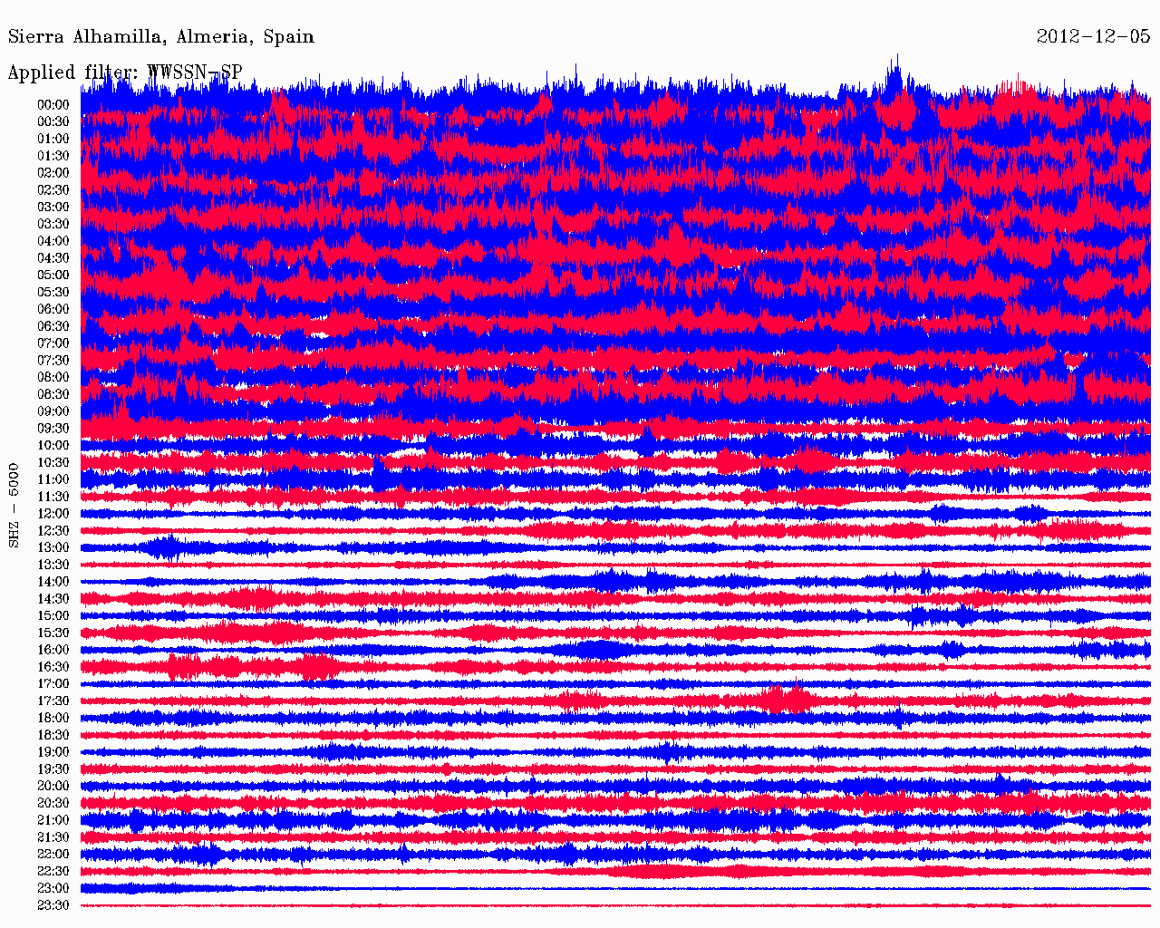Click the title 'Sierra Alhamilla, Almeria, Spain'

click(x=161, y=37)
